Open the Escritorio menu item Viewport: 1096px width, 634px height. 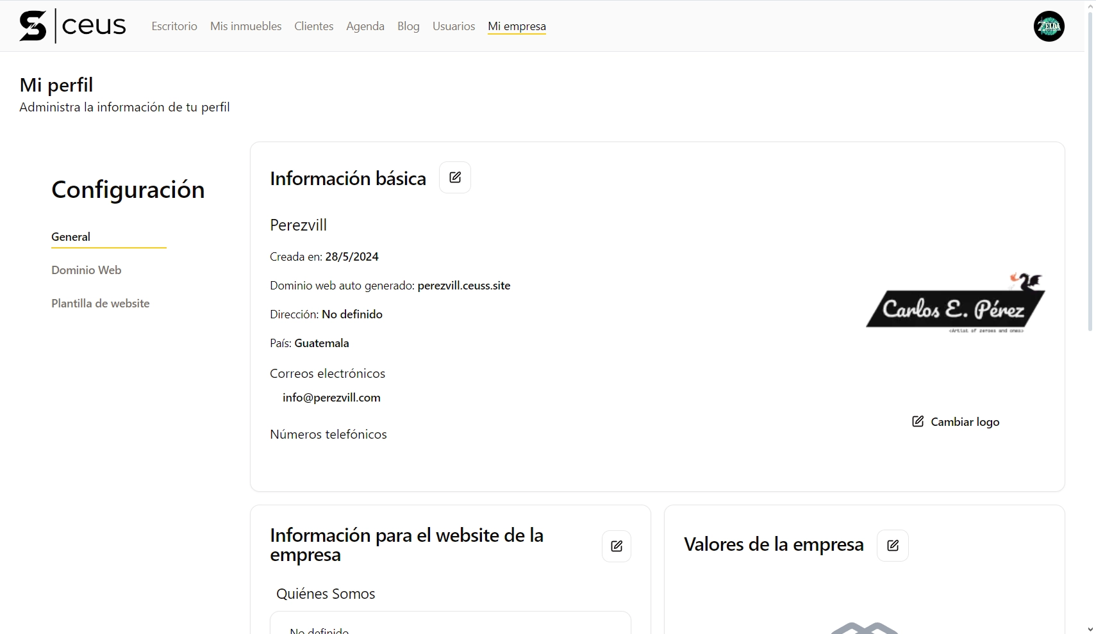click(x=174, y=26)
